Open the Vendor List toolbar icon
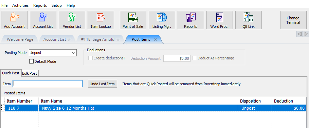The image size is (309, 128). point(72,20)
